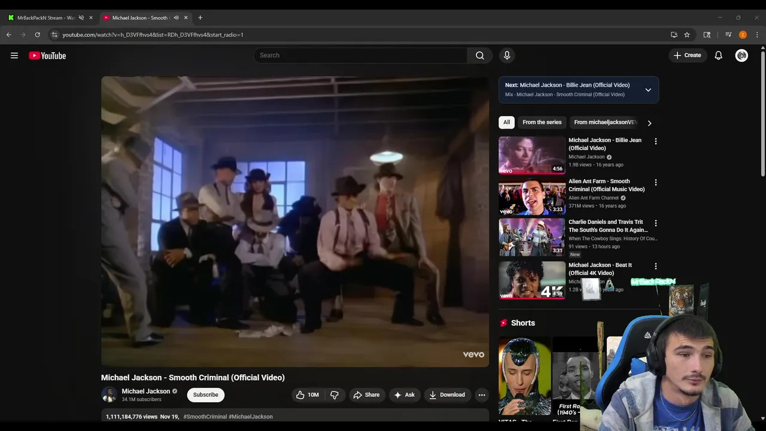
Task: Open options menu for Billie Jean video
Action: click(655, 141)
